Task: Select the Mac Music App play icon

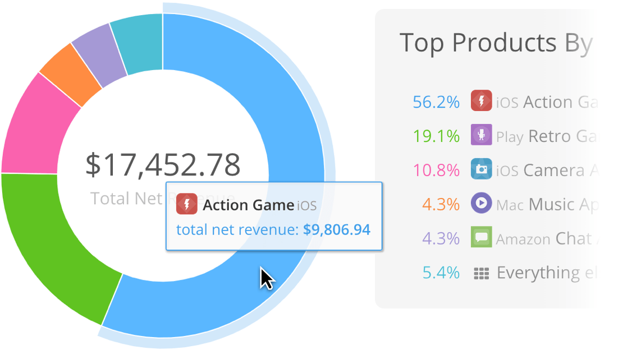Action: (x=482, y=204)
